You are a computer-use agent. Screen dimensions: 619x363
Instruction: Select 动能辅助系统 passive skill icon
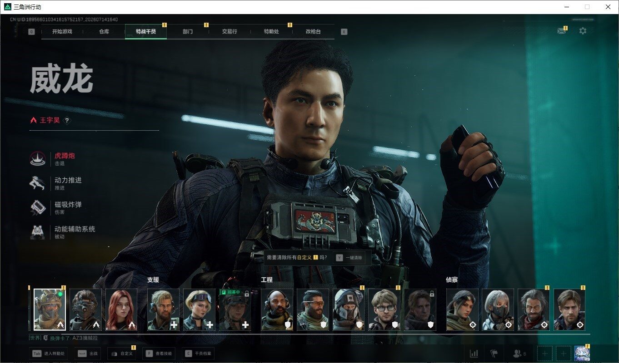[x=37, y=232]
